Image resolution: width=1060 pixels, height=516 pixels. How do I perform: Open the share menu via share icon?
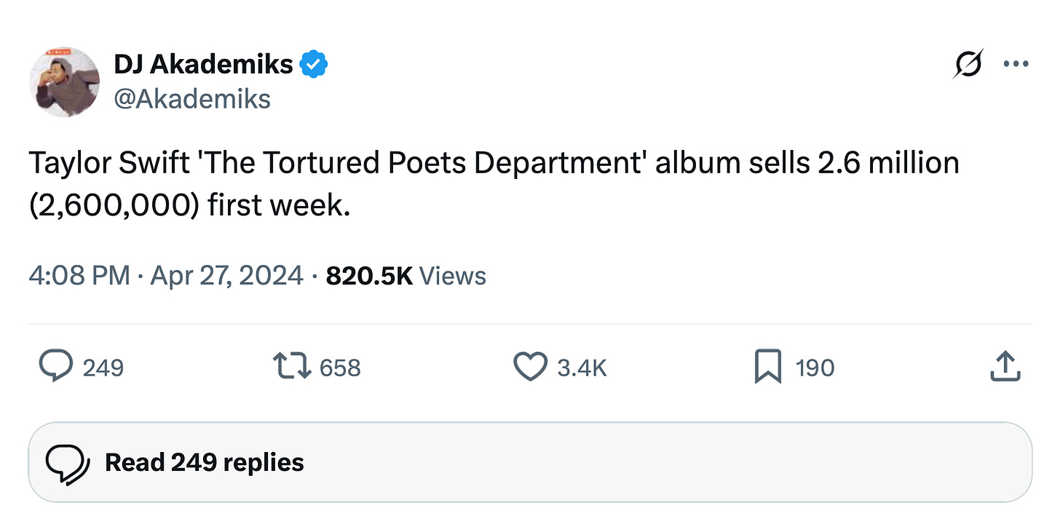pyautogui.click(x=1005, y=367)
